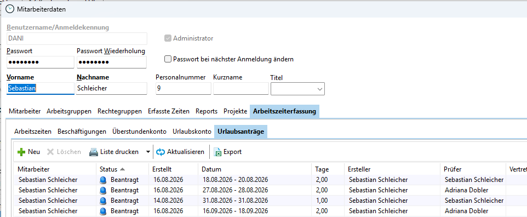Open the Reports tab
The width and height of the screenshot is (527, 217).
pos(207,111)
